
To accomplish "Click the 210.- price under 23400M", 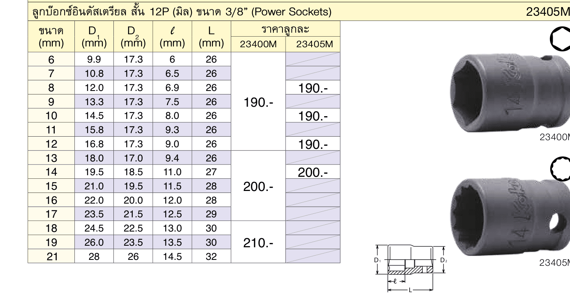I will tap(258, 243).
